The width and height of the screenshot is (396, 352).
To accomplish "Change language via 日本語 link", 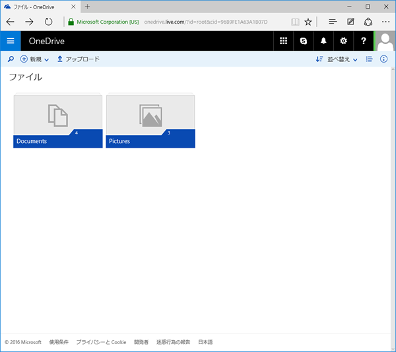I will (205, 342).
